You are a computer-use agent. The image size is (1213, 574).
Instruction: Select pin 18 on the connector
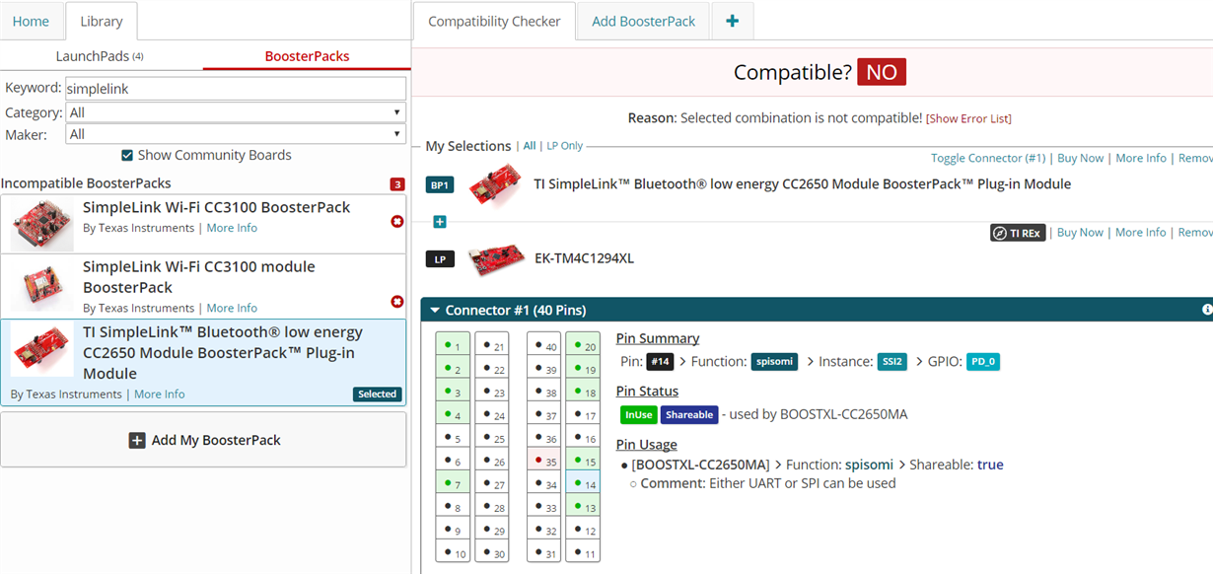(583, 392)
